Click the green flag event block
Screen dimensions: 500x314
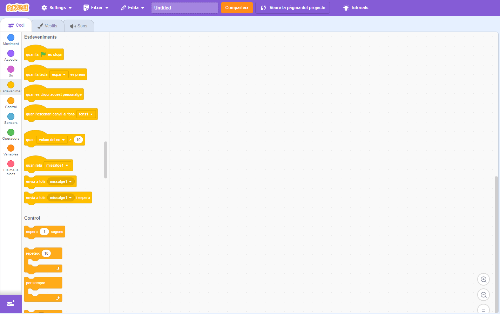pos(43,55)
